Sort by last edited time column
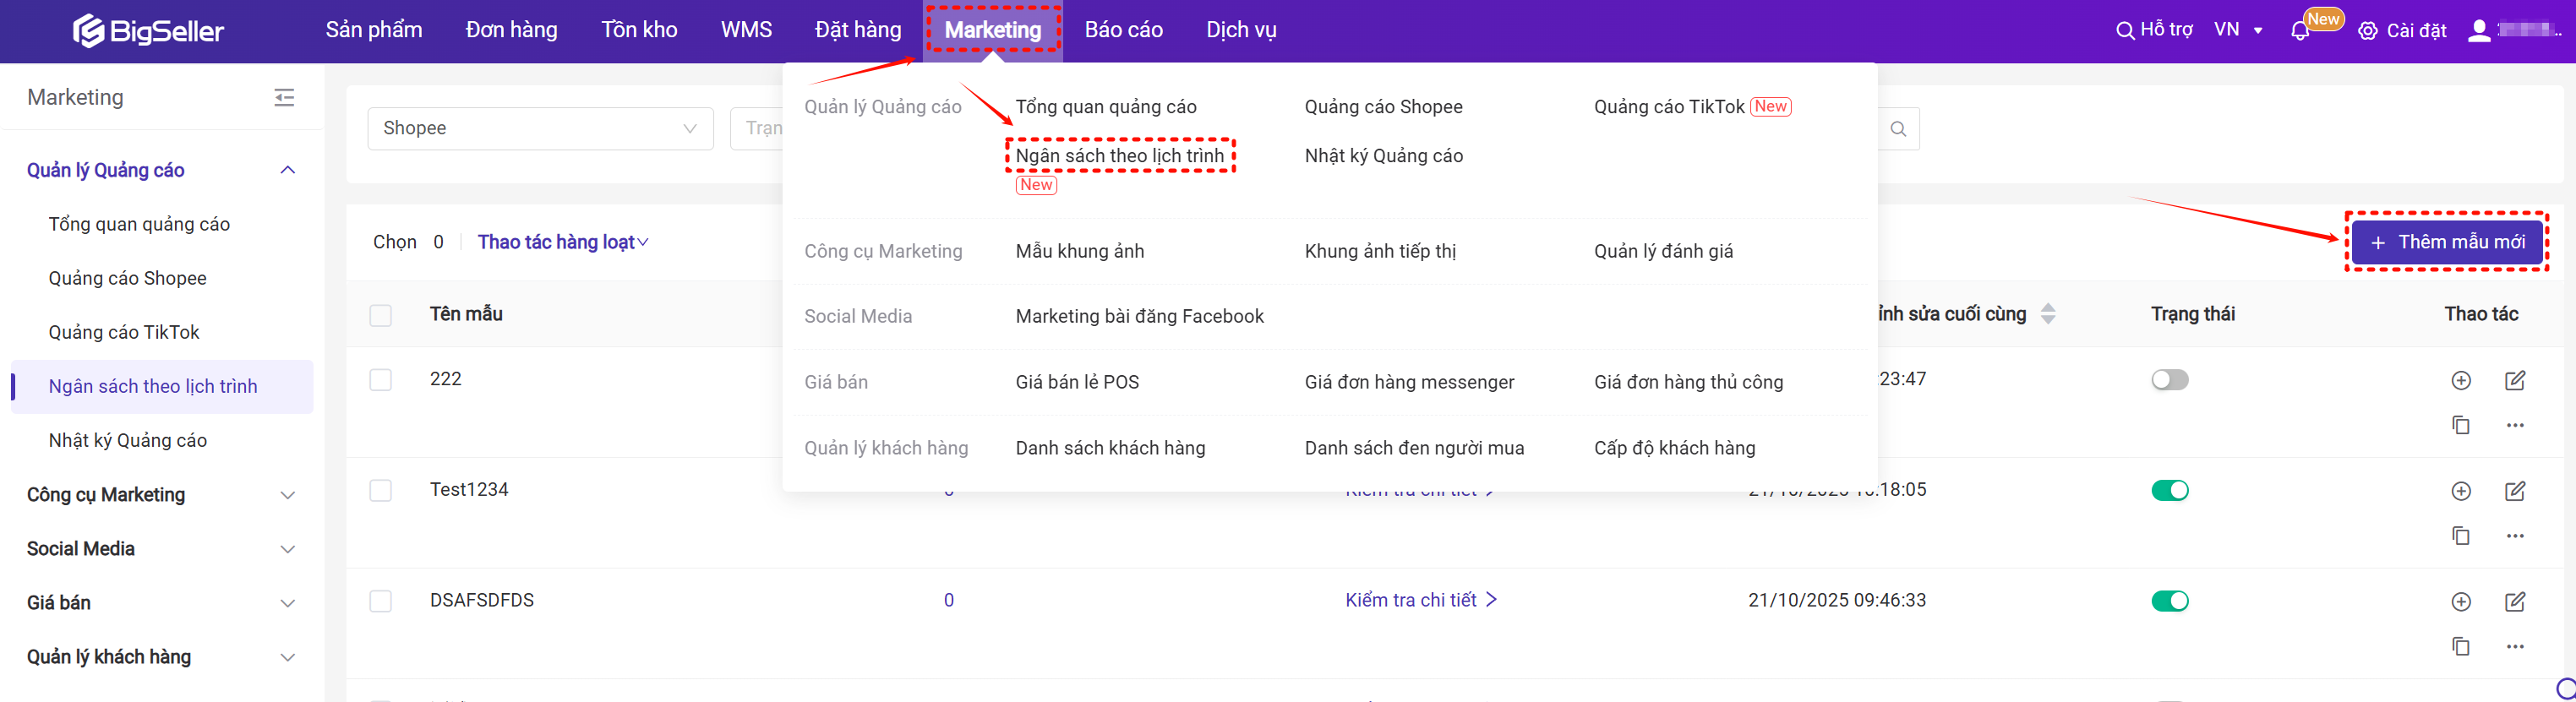Viewport: 2576px width, 702px height. [x=2047, y=314]
